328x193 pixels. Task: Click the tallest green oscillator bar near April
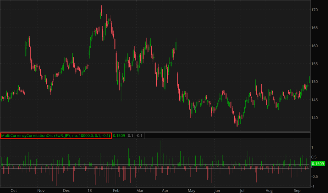coord(160,153)
